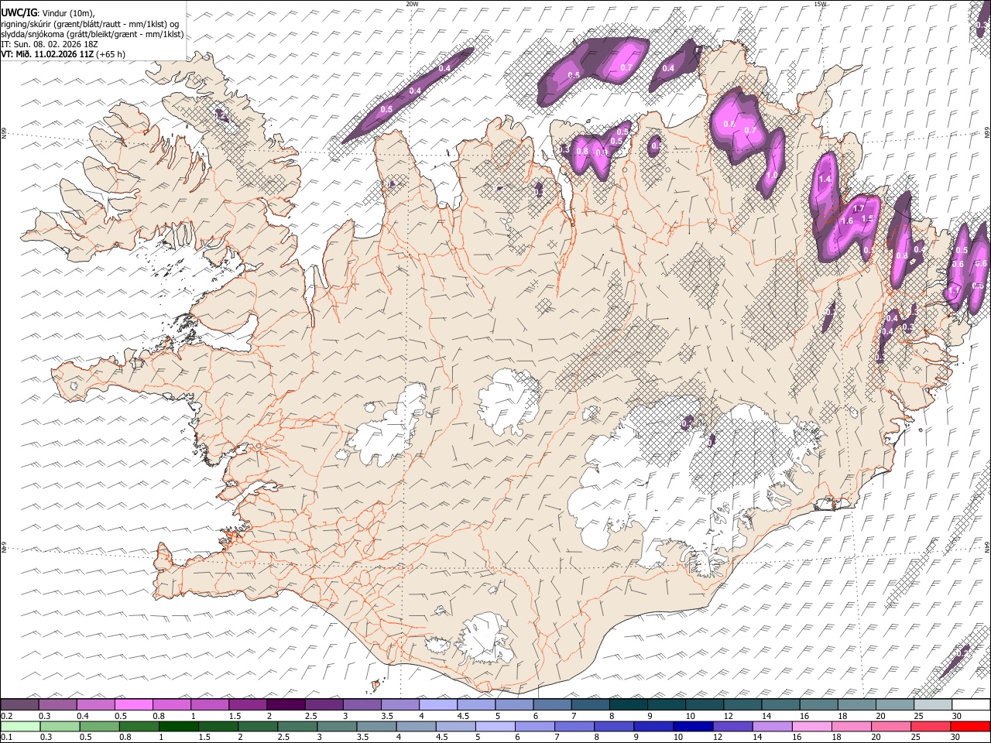Click the bright pink 0.5 swatch, purple legend row
Image resolution: width=991 pixels, height=743 pixels.
pyautogui.click(x=133, y=705)
